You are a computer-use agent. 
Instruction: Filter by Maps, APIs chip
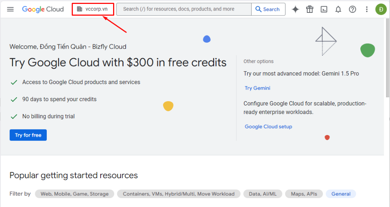304,194
